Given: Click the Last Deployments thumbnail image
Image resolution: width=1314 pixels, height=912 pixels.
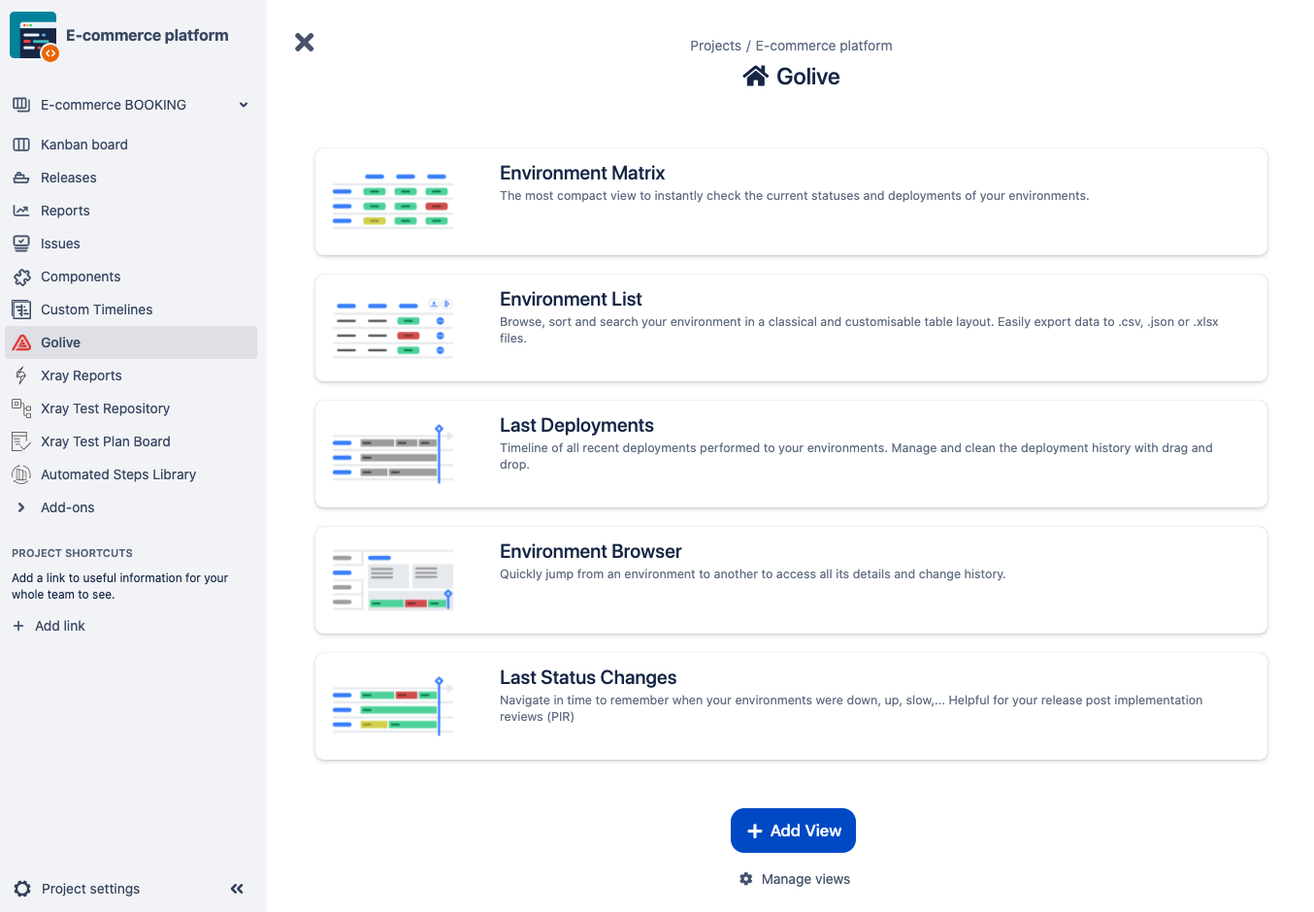Looking at the screenshot, I should [392, 454].
